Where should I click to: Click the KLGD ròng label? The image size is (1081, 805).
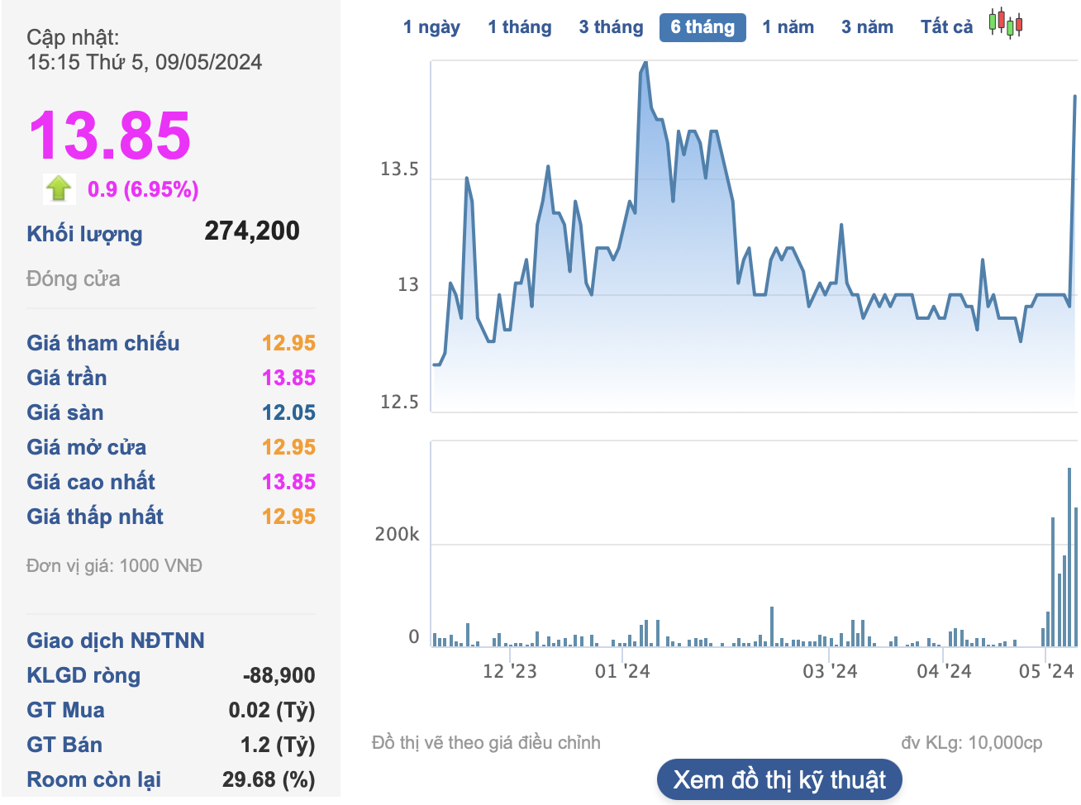tap(83, 675)
